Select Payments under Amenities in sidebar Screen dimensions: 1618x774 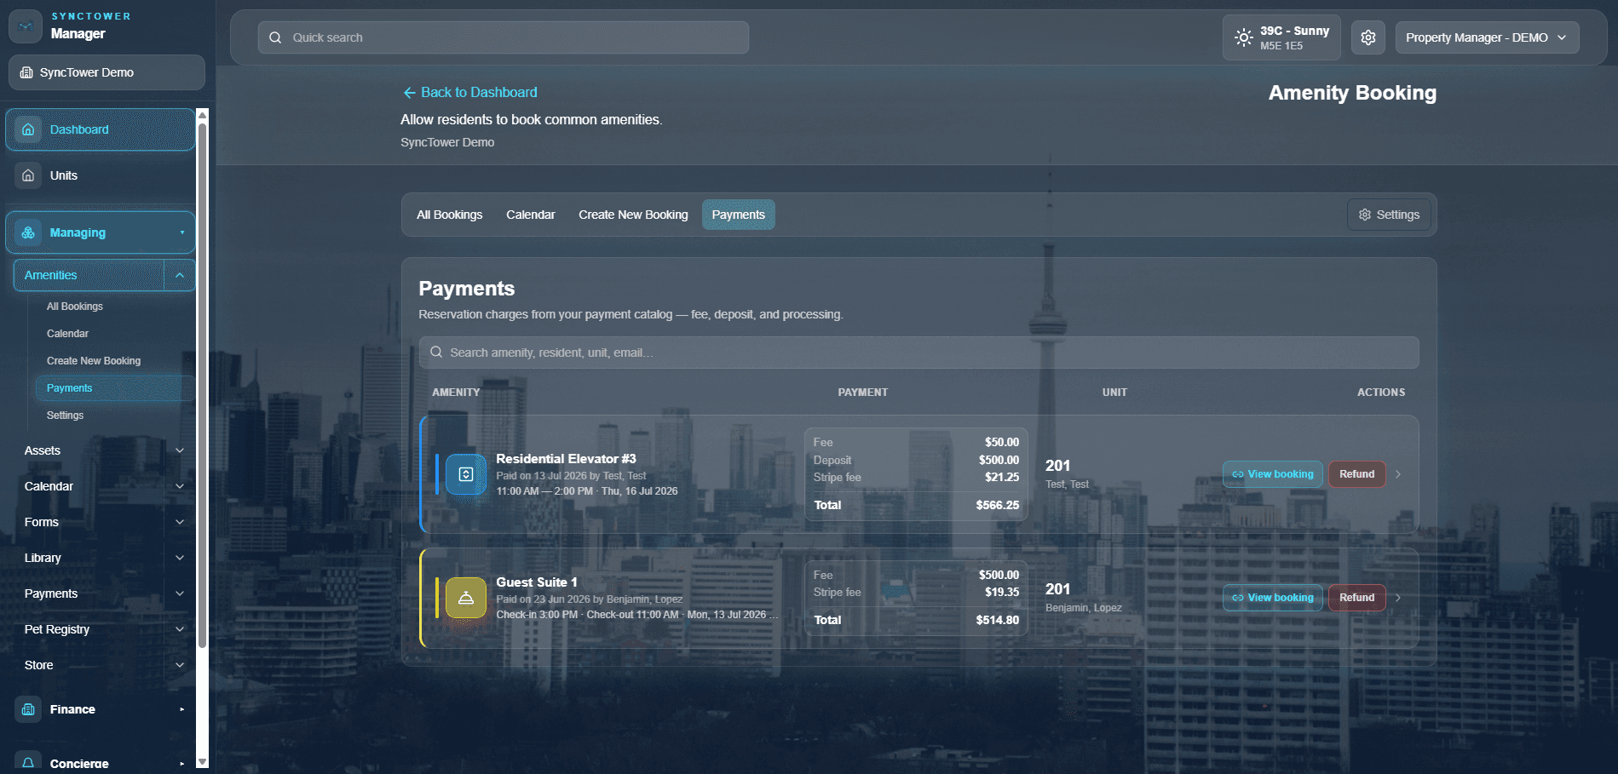115,388
